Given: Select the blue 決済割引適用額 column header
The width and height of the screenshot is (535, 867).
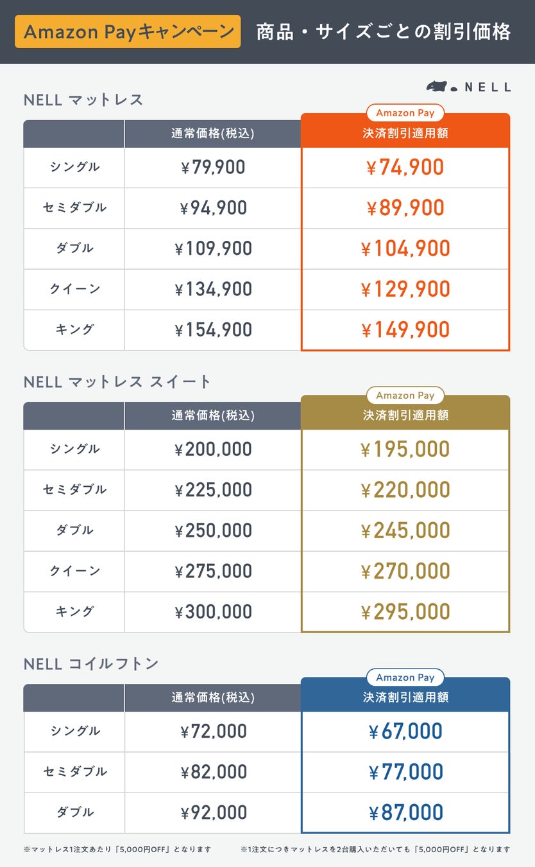Looking at the screenshot, I should [405, 697].
